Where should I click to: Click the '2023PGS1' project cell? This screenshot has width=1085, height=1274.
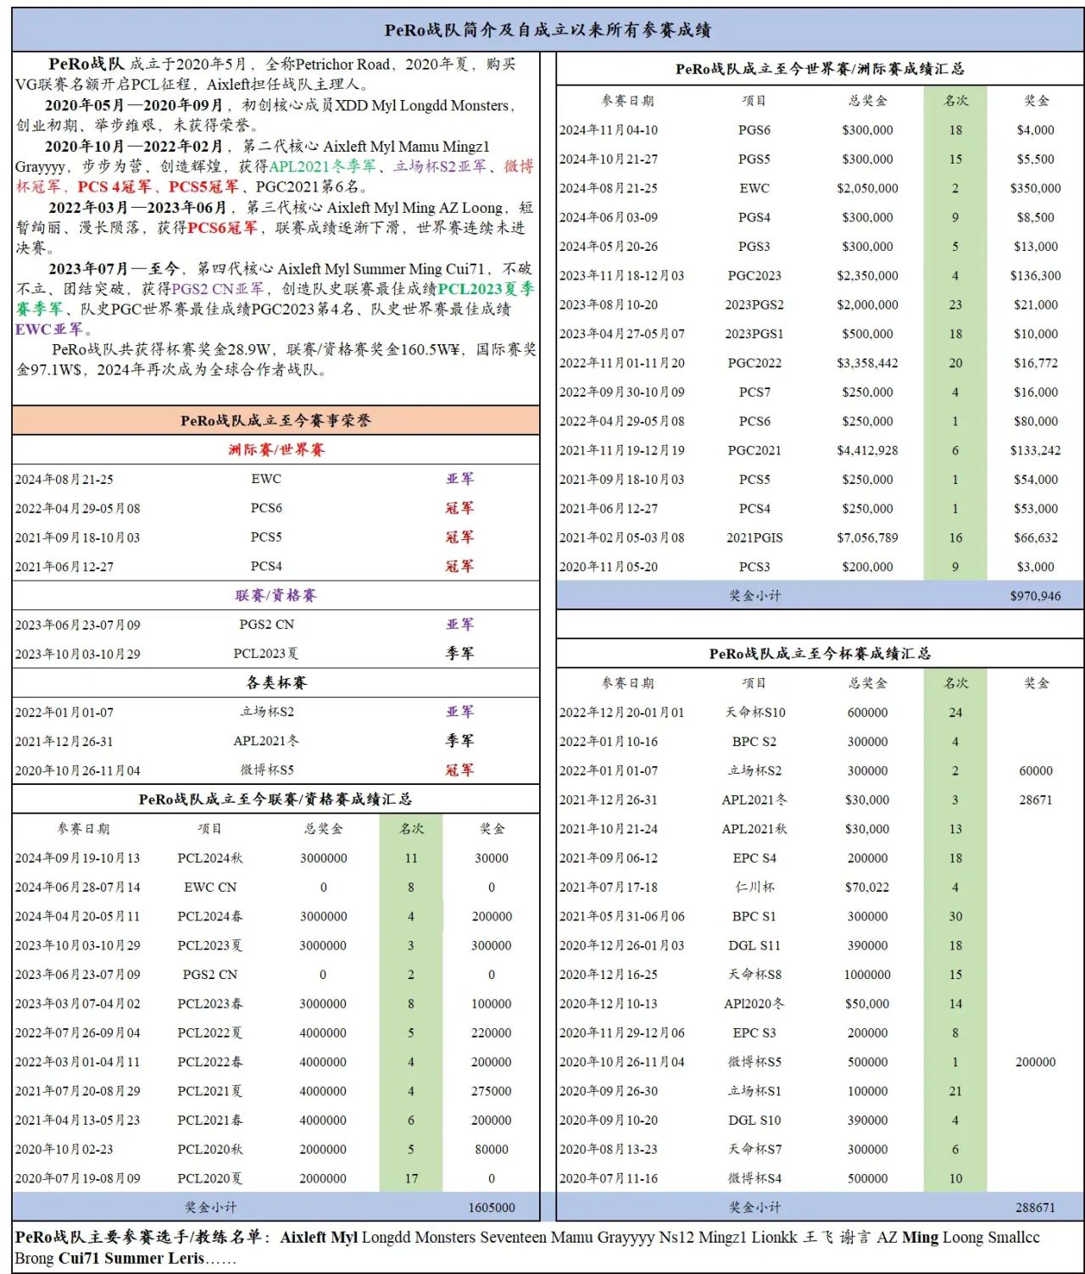click(754, 334)
